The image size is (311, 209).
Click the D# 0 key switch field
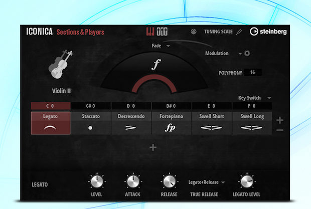pos(171,106)
